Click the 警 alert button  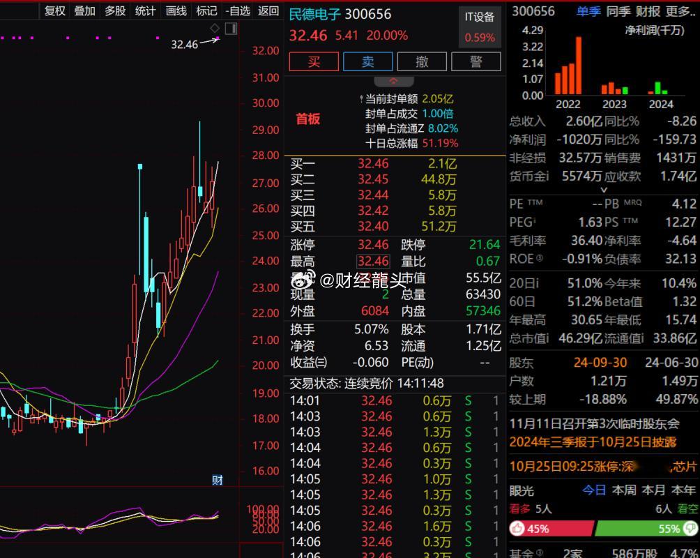pyautogui.click(x=476, y=61)
